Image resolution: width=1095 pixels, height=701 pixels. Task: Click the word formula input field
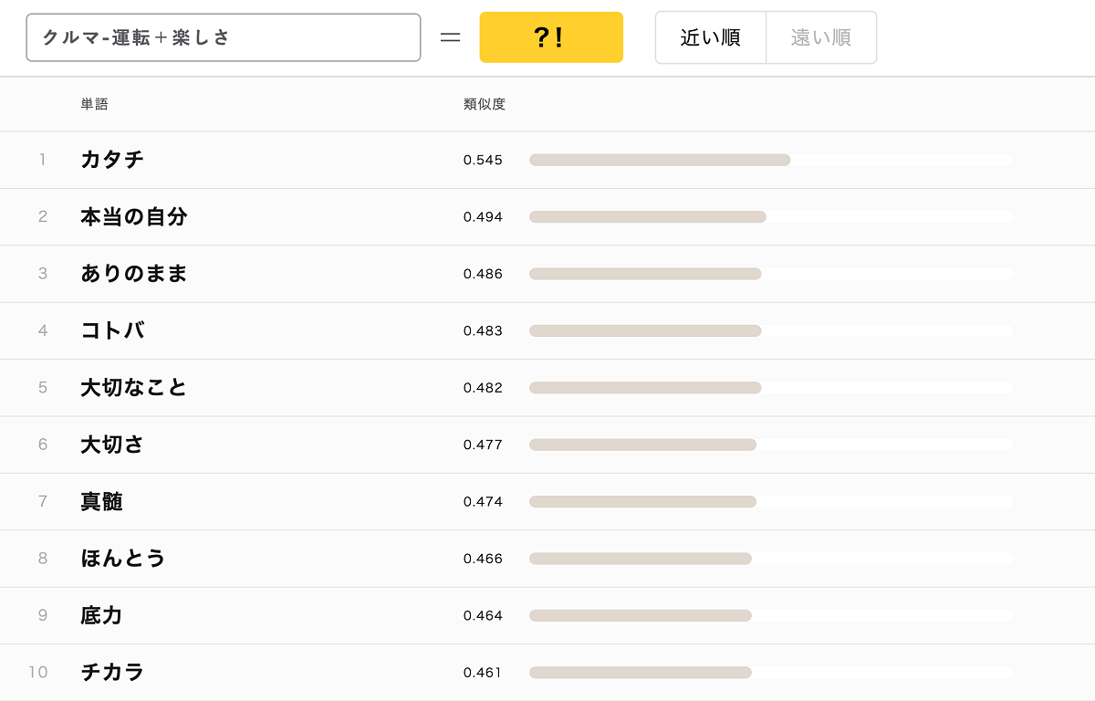pos(224,37)
